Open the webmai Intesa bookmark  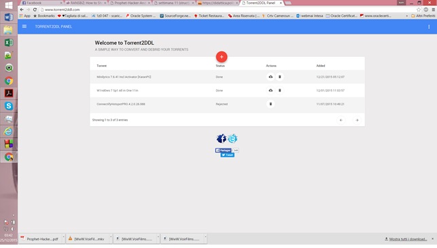[309, 16]
